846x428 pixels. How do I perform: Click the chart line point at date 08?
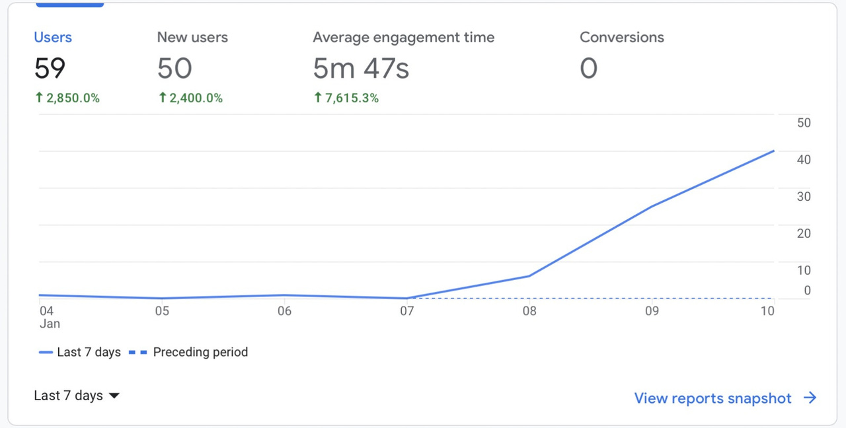pyautogui.click(x=529, y=276)
